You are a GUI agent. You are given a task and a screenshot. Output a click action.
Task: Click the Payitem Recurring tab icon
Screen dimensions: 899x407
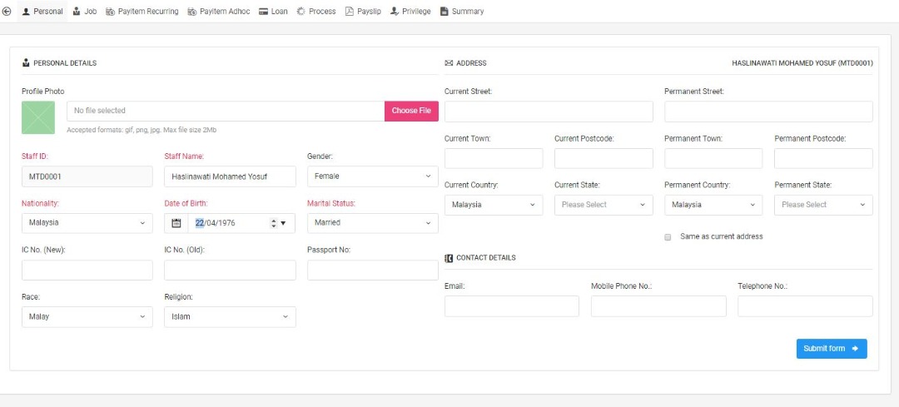110,12
